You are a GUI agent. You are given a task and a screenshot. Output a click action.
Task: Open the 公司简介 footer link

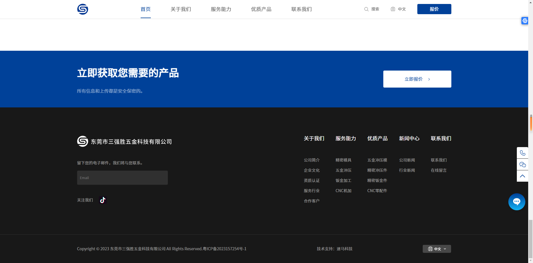pos(312,160)
